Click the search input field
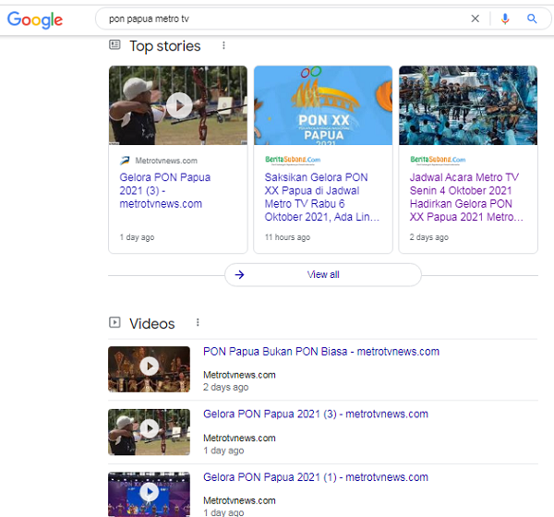The height and width of the screenshot is (517, 554). 277,18
